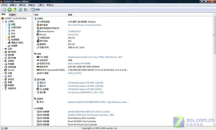Select 传感器 sensor tree item
The height and width of the screenshot is (130, 216).
[14, 46]
